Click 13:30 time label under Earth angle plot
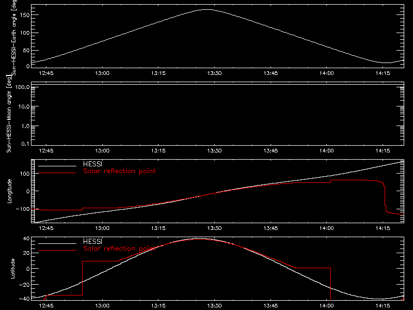 214,73
